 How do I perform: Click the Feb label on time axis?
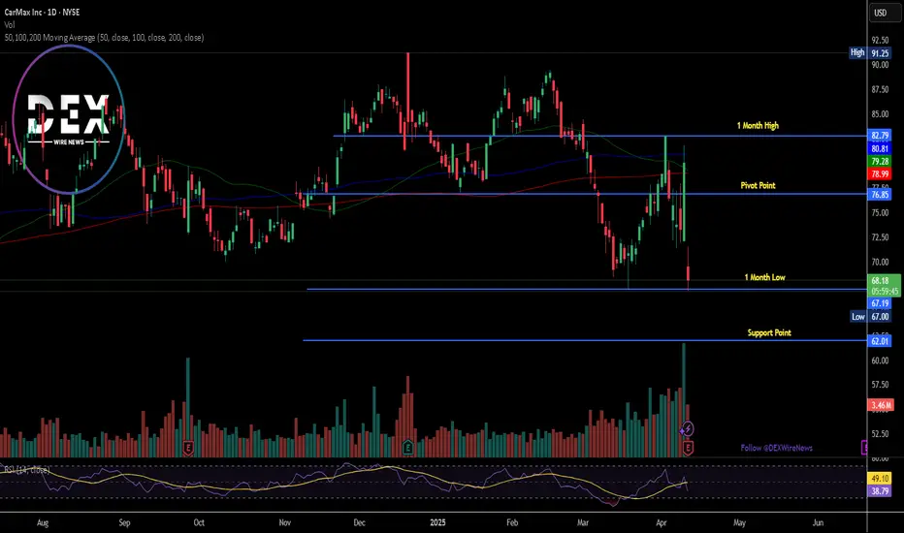pos(512,522)
